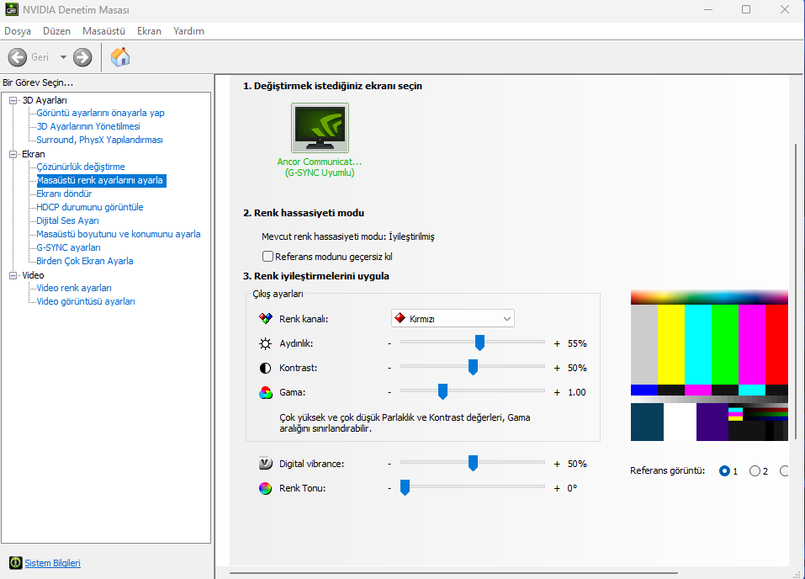The width and height of the screenshot is (805, 579).
Task: Click plus button for Aydınlık
Action: coord(557,343)
